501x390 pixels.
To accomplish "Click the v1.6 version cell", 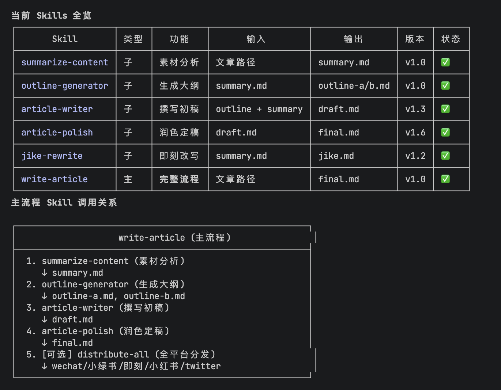I will (415, 133).
